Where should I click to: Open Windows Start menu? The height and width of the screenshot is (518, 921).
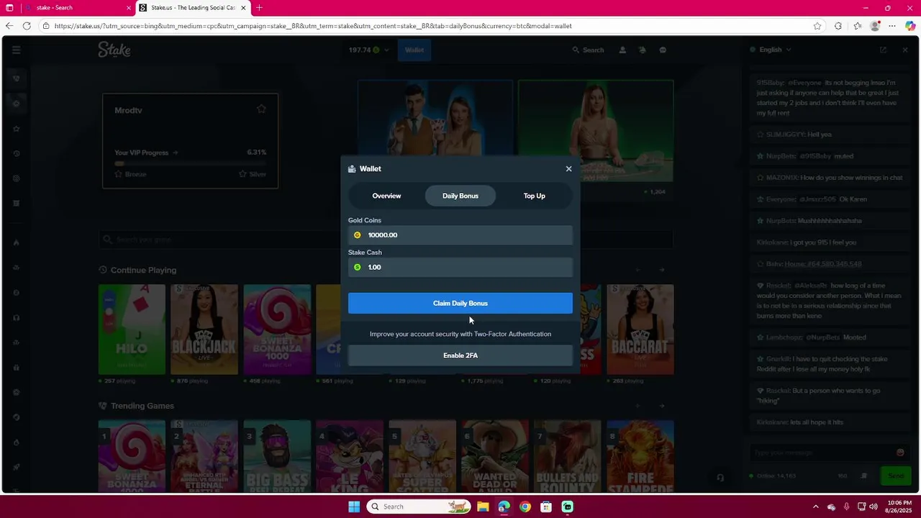[354, 506]
